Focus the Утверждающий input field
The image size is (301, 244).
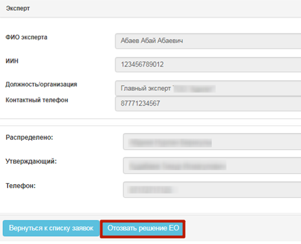212,165
